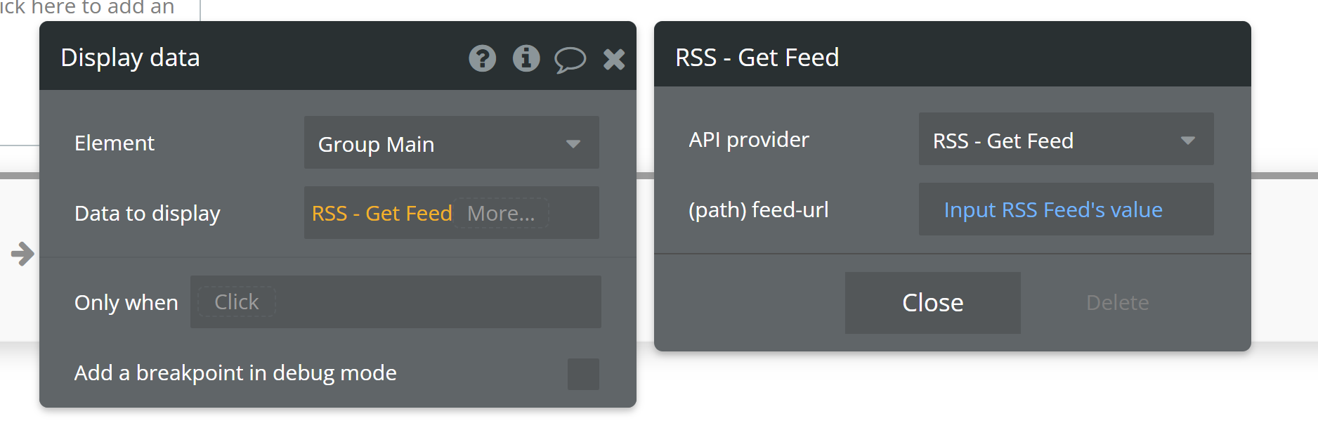Click the API provider dropdown arrow

pyautogui.click(x=1188, y=141)
